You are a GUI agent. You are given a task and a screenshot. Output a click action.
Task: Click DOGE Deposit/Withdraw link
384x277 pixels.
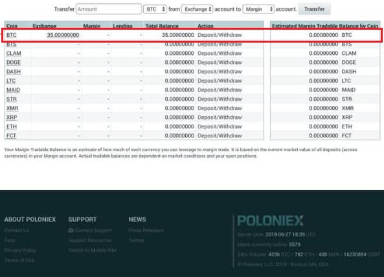pyautogui.click(x=220, y=62)
